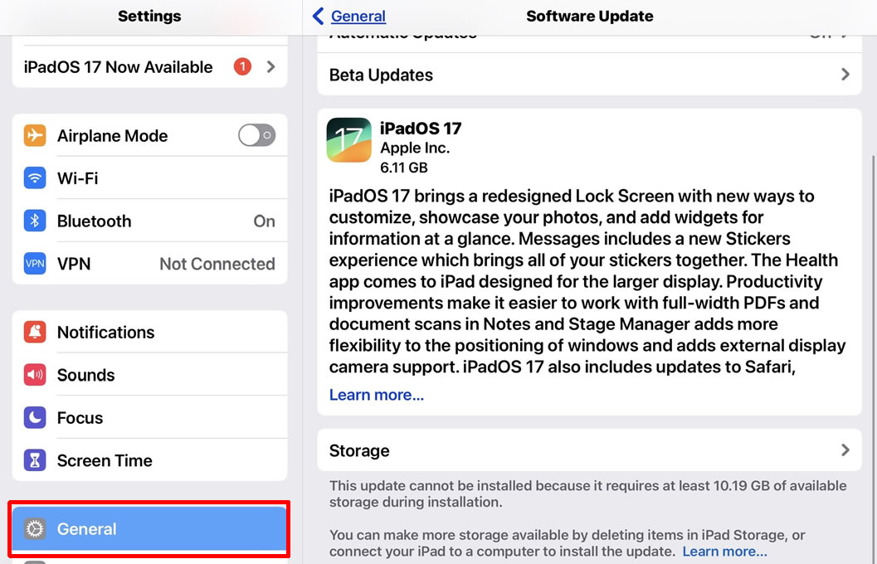Viewport: 877px width, 564px height.
Task: Tap the Airplane Mode icon
Action: 35,136
